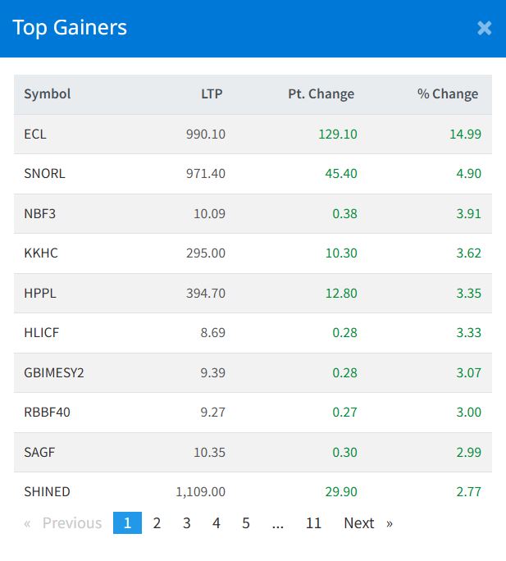Screen dimensions: 506x561
Task: Select the HPPL symbol
Action: [x=40, y=293]
